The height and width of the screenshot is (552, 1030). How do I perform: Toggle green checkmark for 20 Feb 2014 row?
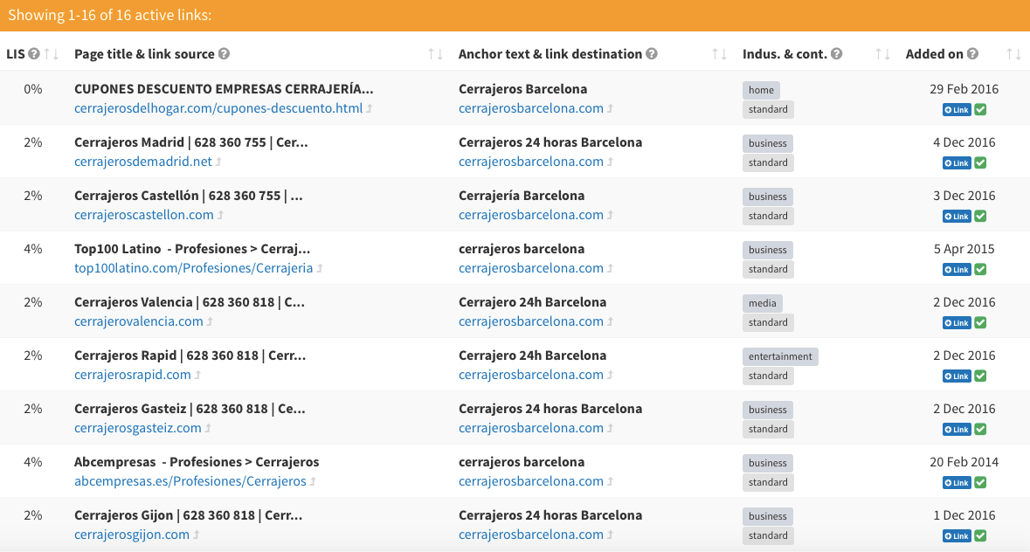point(980,482)
